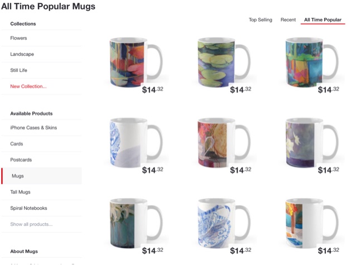Open the Landscape collection
The width and height of the screenshot is (357, 265).
point(22,54)
